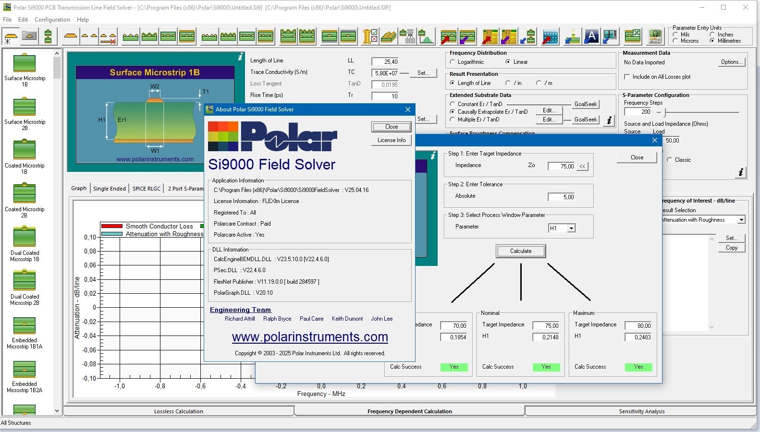Click the Copy button

pyautogui.click(x=732, y=248)
